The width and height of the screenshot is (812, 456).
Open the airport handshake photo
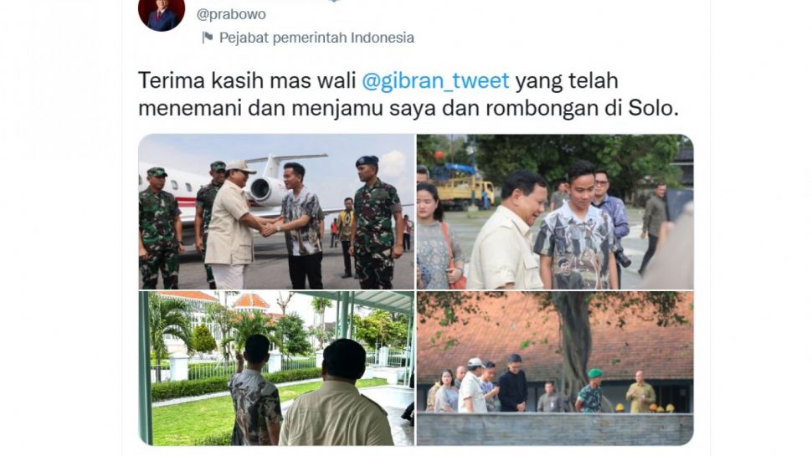[276, 212]
